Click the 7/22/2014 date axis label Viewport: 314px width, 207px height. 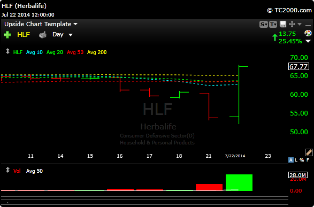point(235,156)
